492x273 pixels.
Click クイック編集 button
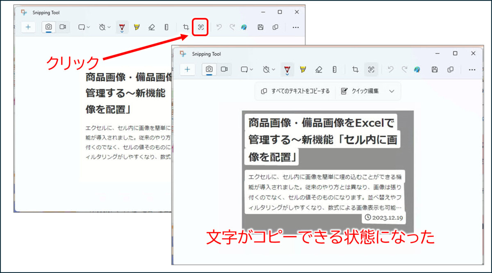click(360, 91)
